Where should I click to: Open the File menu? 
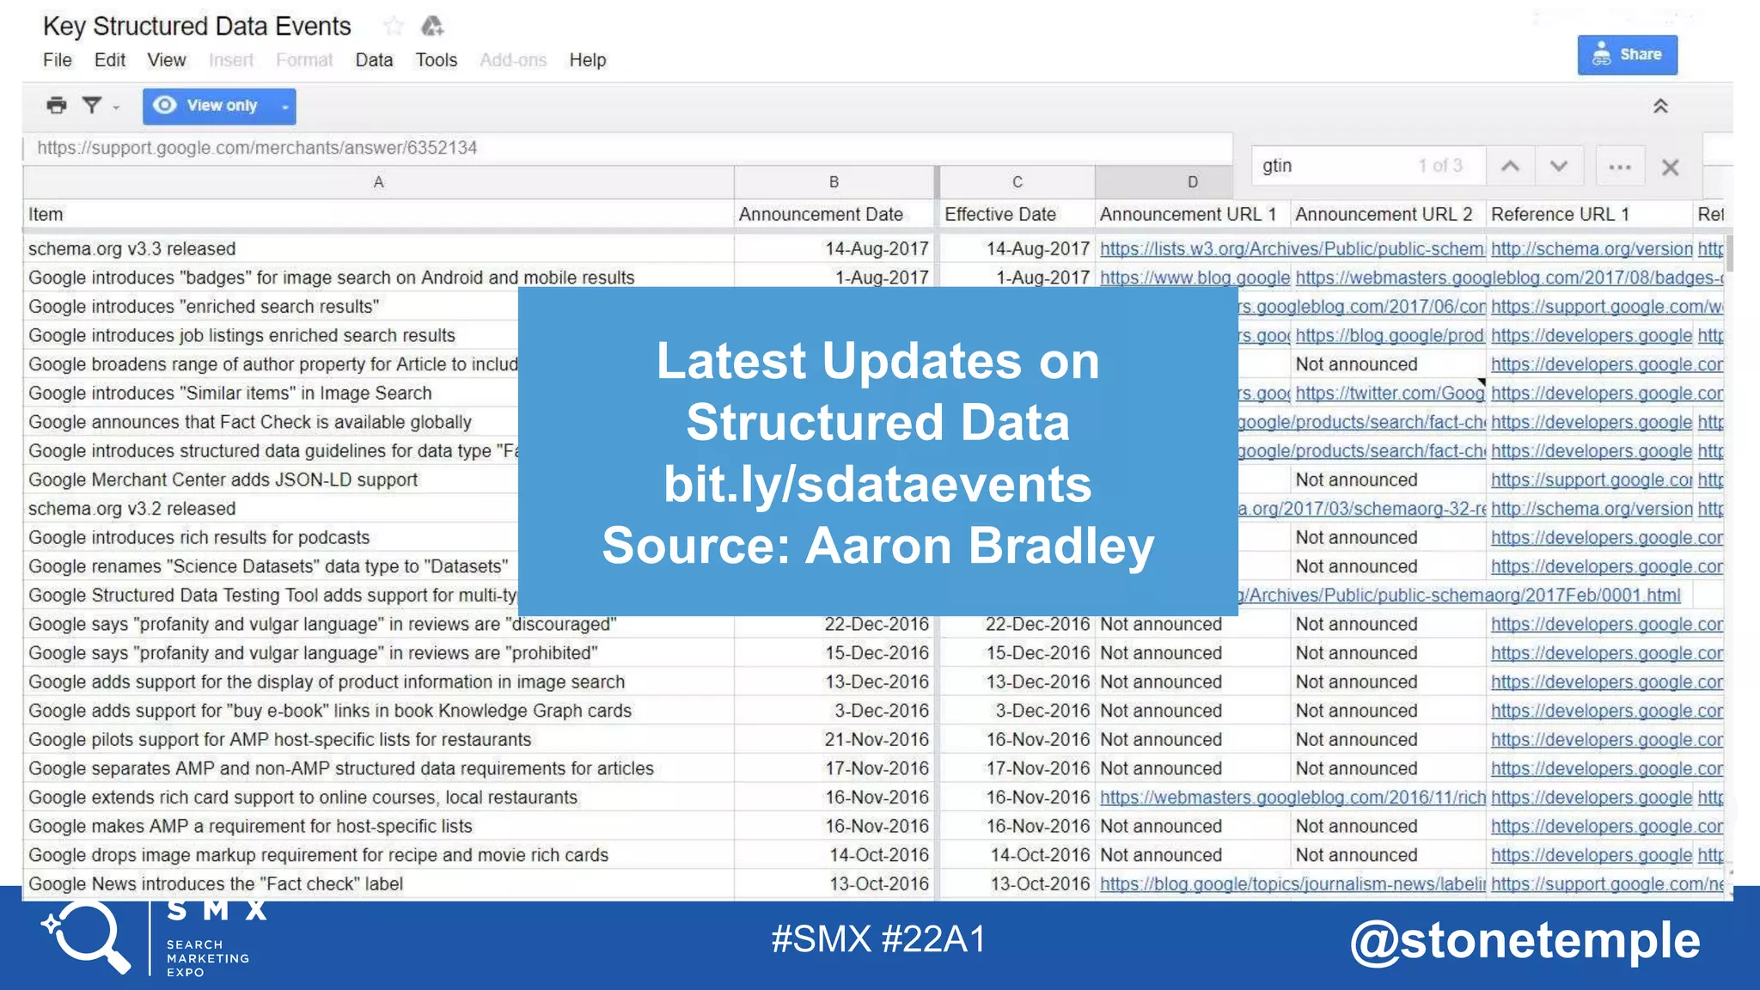point(58,60)
